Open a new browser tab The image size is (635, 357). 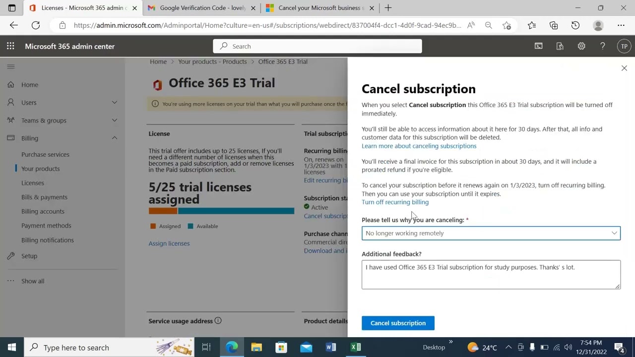(388, 8)
